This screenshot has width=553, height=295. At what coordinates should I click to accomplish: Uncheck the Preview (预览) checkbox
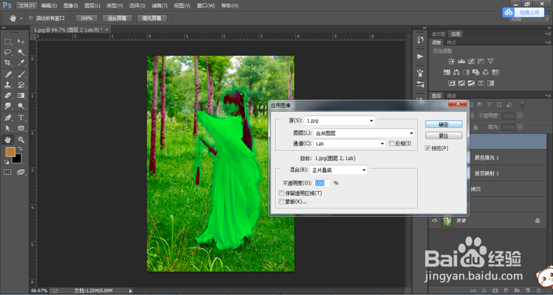[428, 149]
